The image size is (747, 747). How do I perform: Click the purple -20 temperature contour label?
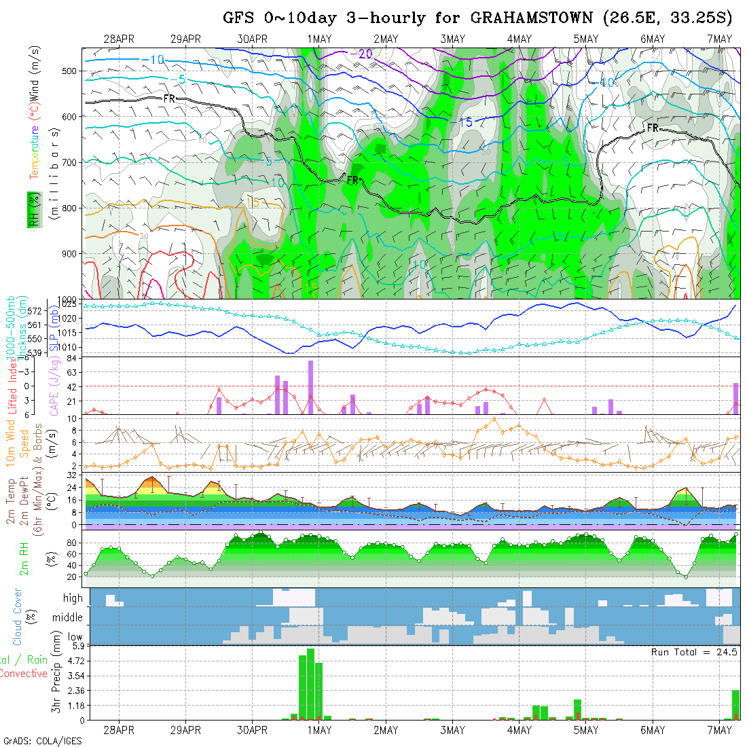tap(361, 54)
